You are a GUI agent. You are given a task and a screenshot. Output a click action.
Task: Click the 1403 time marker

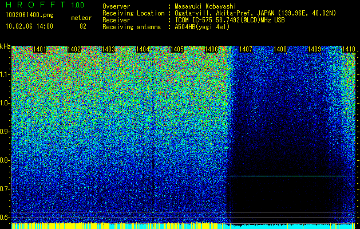(x=108, y=49)
